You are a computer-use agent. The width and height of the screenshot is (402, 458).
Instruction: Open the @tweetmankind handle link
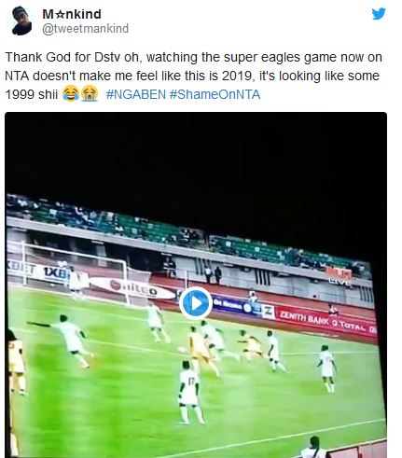[x=85, y=29]
